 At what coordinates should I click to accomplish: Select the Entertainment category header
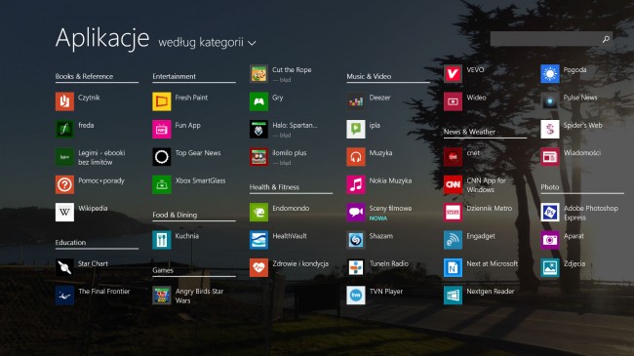[174, 76]
